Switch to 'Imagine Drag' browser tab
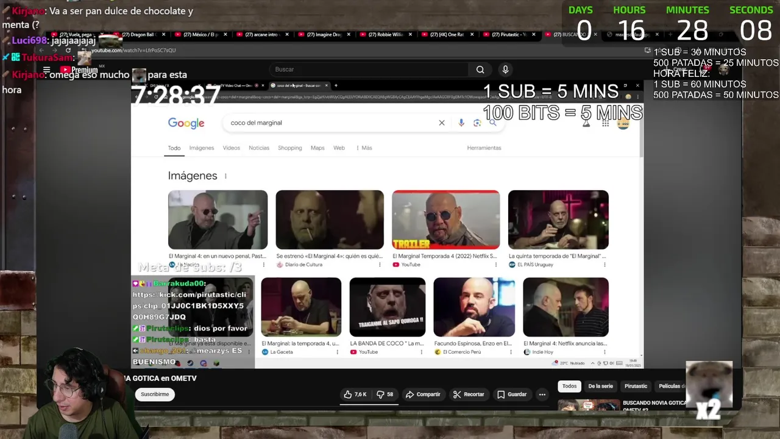 pyautogui.click(x=324, y=35)
